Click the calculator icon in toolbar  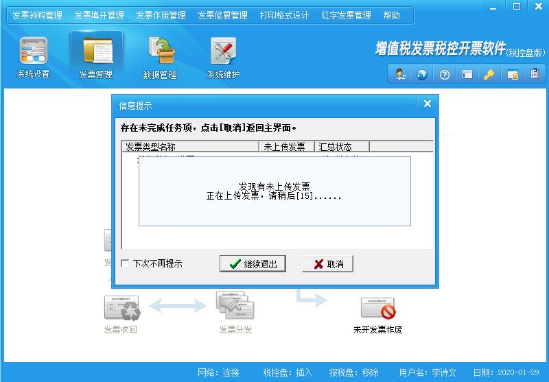coord(534,75)
